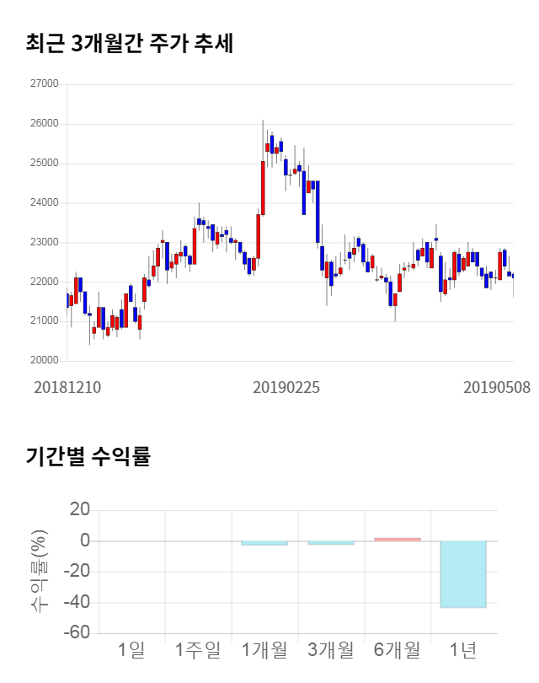The image size is (539, 683).
Task: Click the 20181210 start date label
Action: tap(67, 388)
